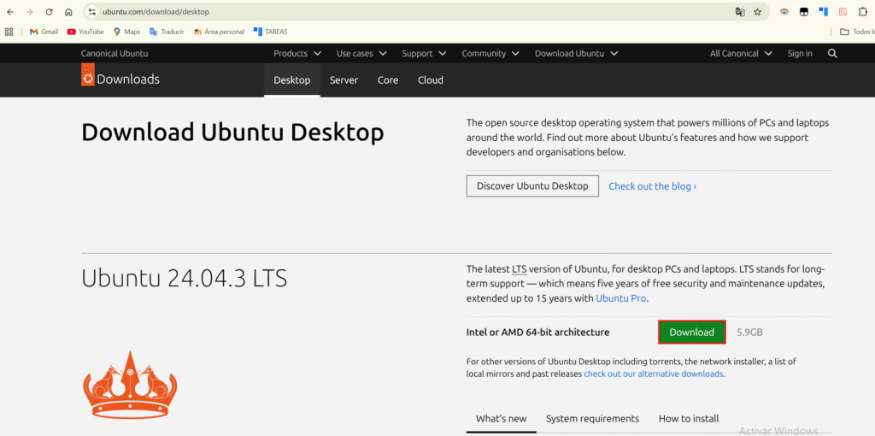Switch to the Server downloads tab
The height and width of the screenshot is (436, 875).
(344, 80)
